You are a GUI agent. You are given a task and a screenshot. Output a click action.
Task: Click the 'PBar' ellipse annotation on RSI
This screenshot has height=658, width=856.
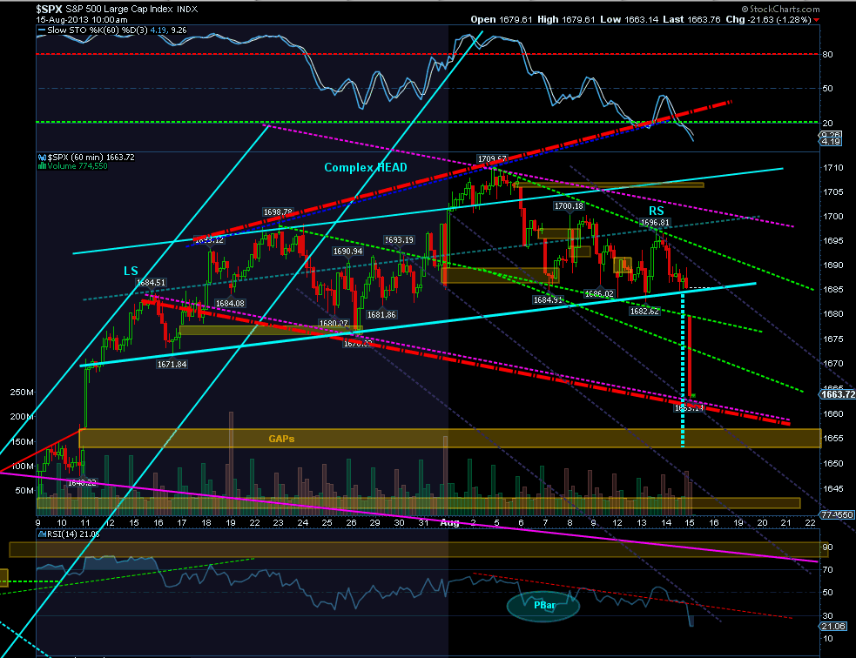coord(544,605)
